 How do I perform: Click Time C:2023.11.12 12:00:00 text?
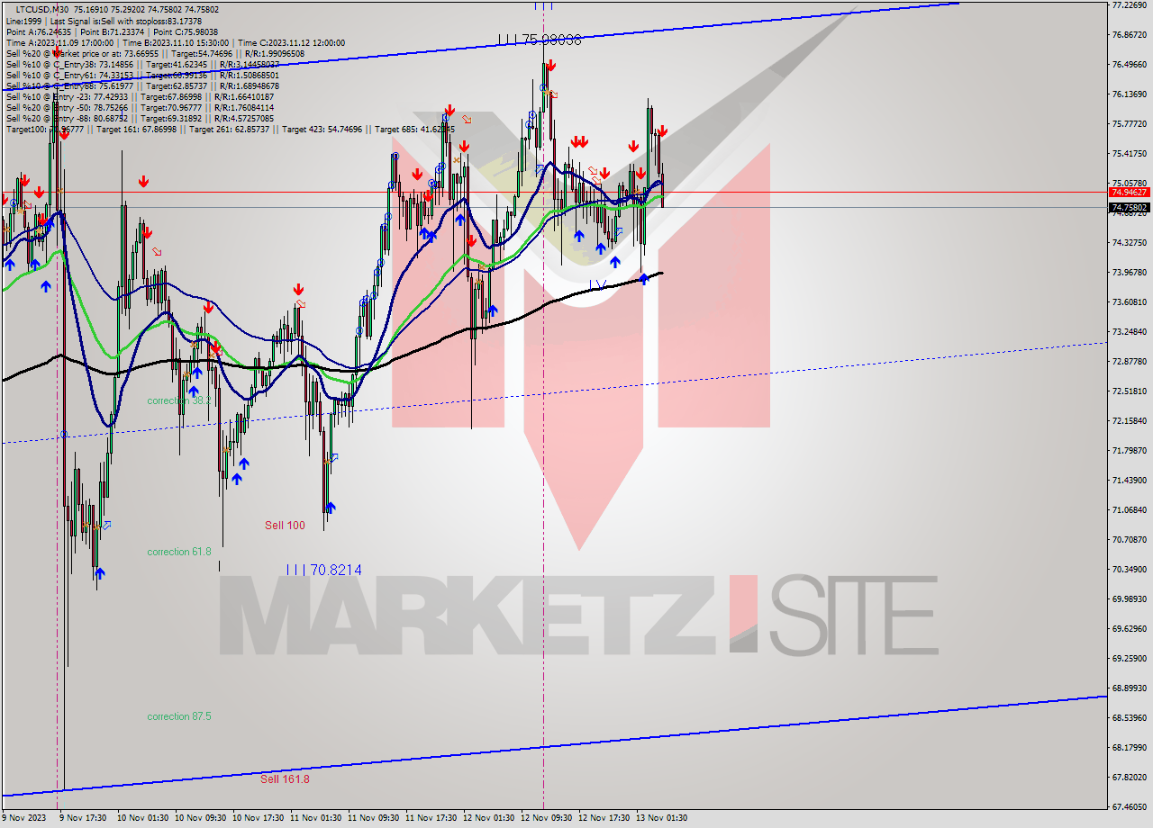coord(289,42)
